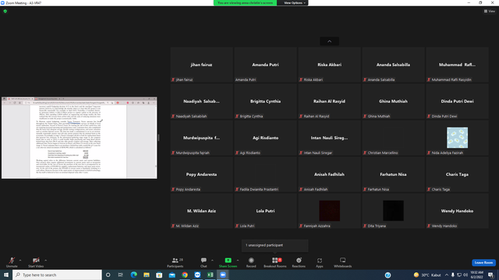Click the system tray microphone icon
The image size is (499, 280).
coord(453,275)
